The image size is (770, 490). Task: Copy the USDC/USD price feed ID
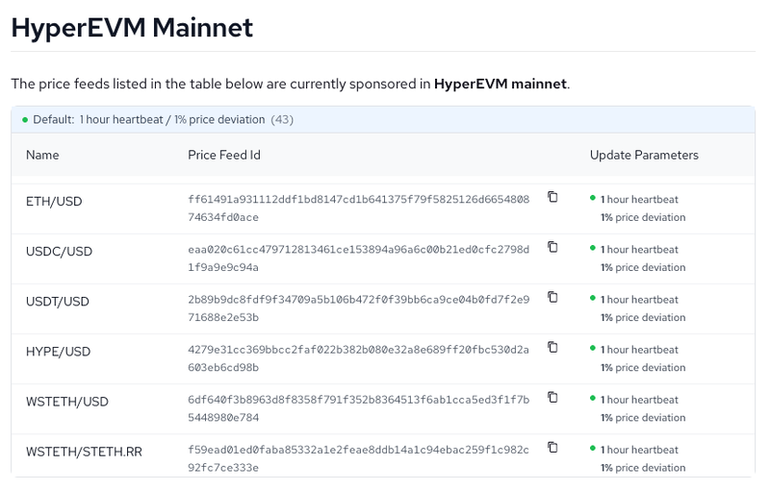552,247
